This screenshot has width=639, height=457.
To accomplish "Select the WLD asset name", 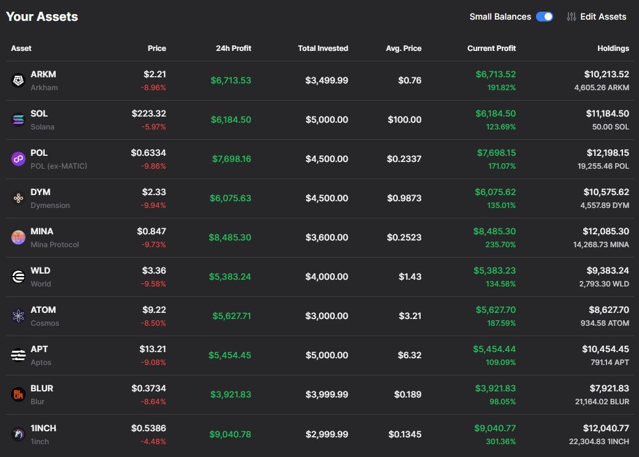I will click(40, 271).
